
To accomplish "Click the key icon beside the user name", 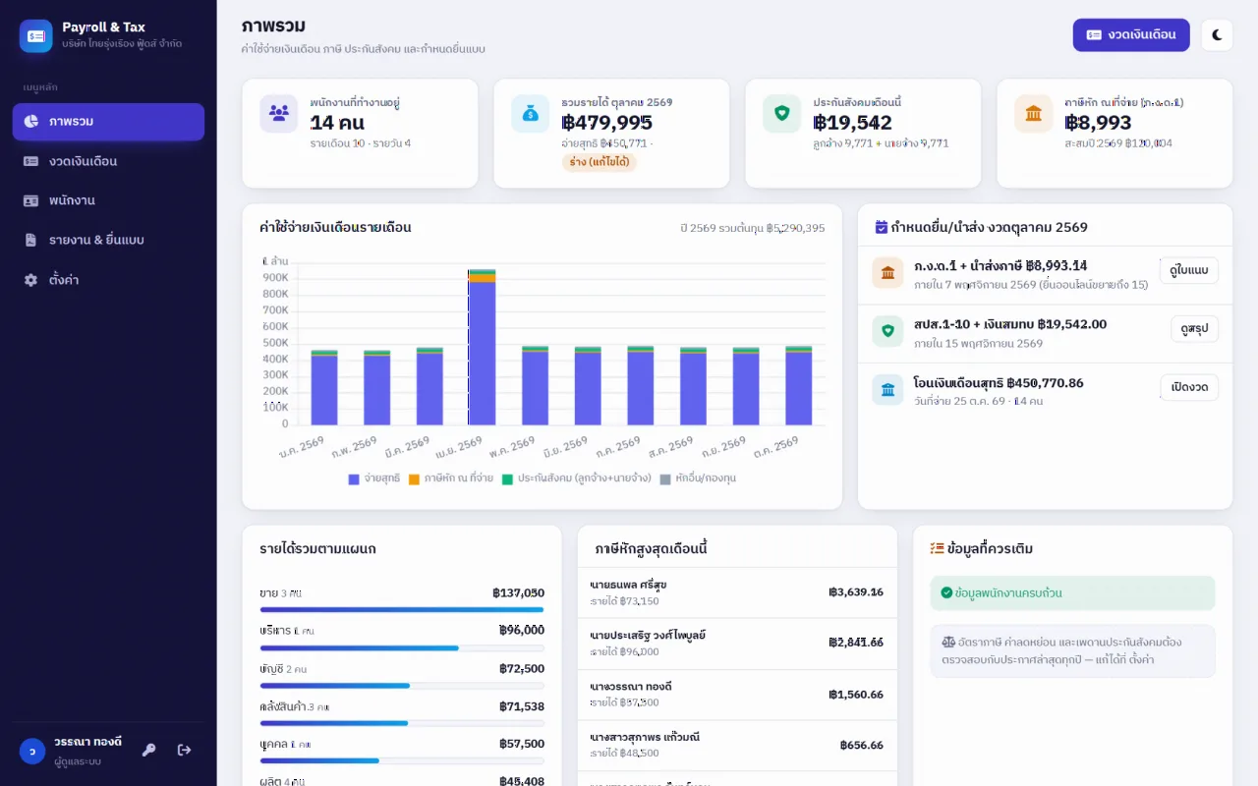I will (x=149, y=751).
